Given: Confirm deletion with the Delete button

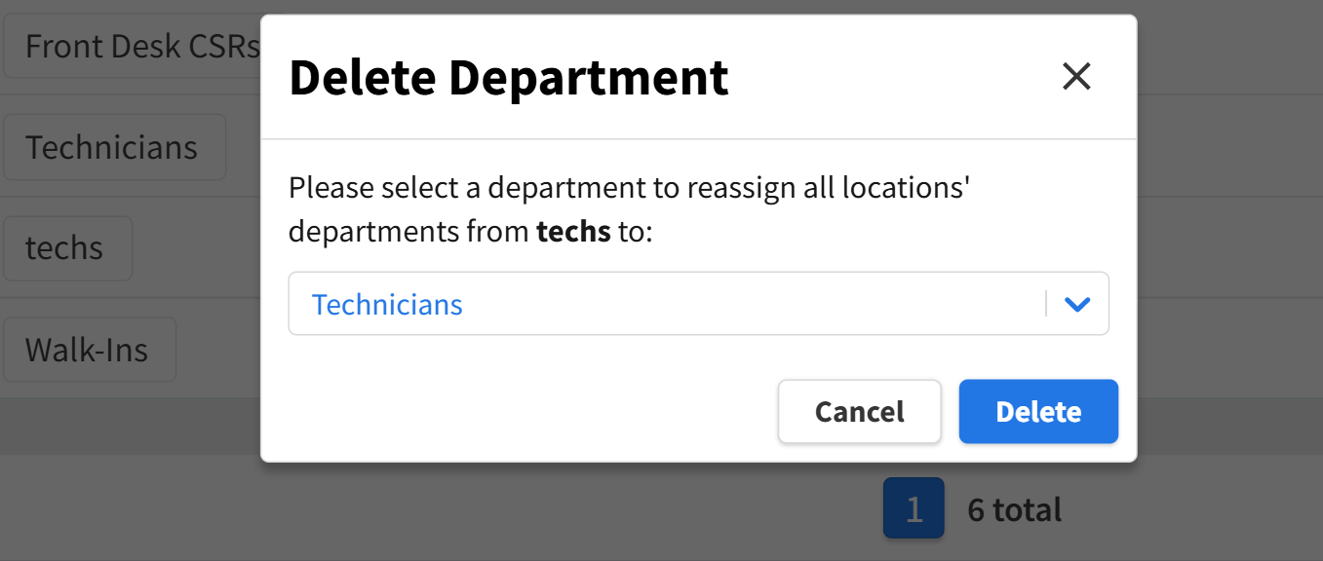Looking at the screenshot, I should click(x=1037, y=411).
